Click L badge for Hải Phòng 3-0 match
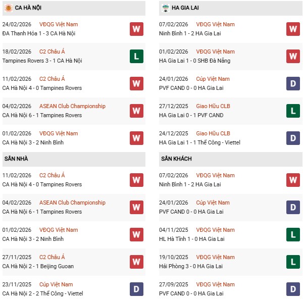The width and height of the screenshot is (303, 300). coord(293,262)
